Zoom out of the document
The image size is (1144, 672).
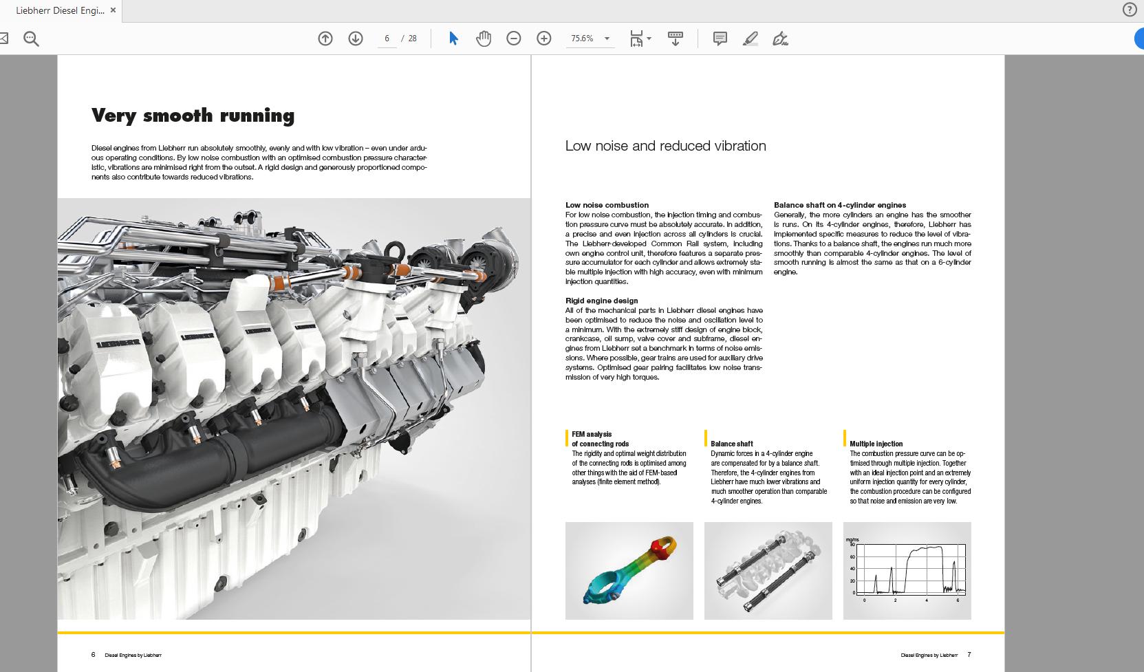pyautogui.click(x=513, y=39)
